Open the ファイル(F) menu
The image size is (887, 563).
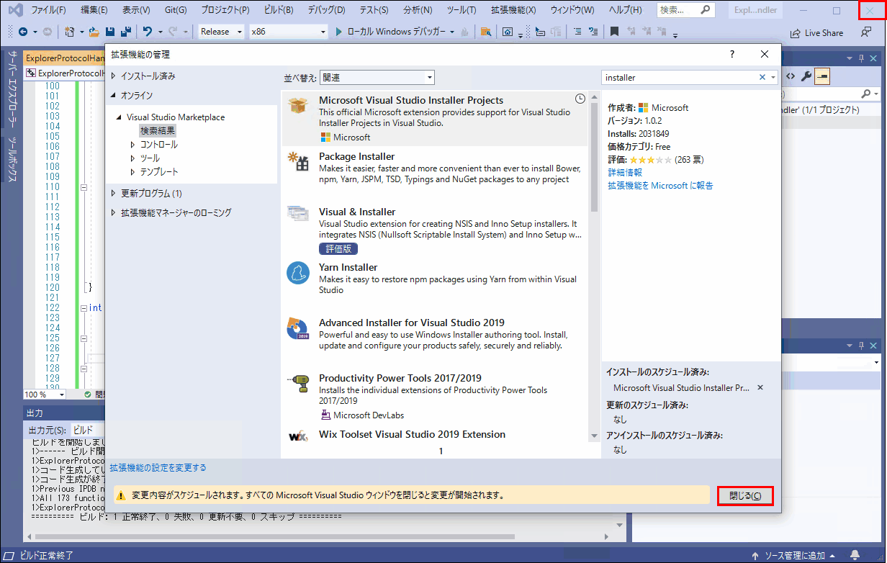click(48, 10)
